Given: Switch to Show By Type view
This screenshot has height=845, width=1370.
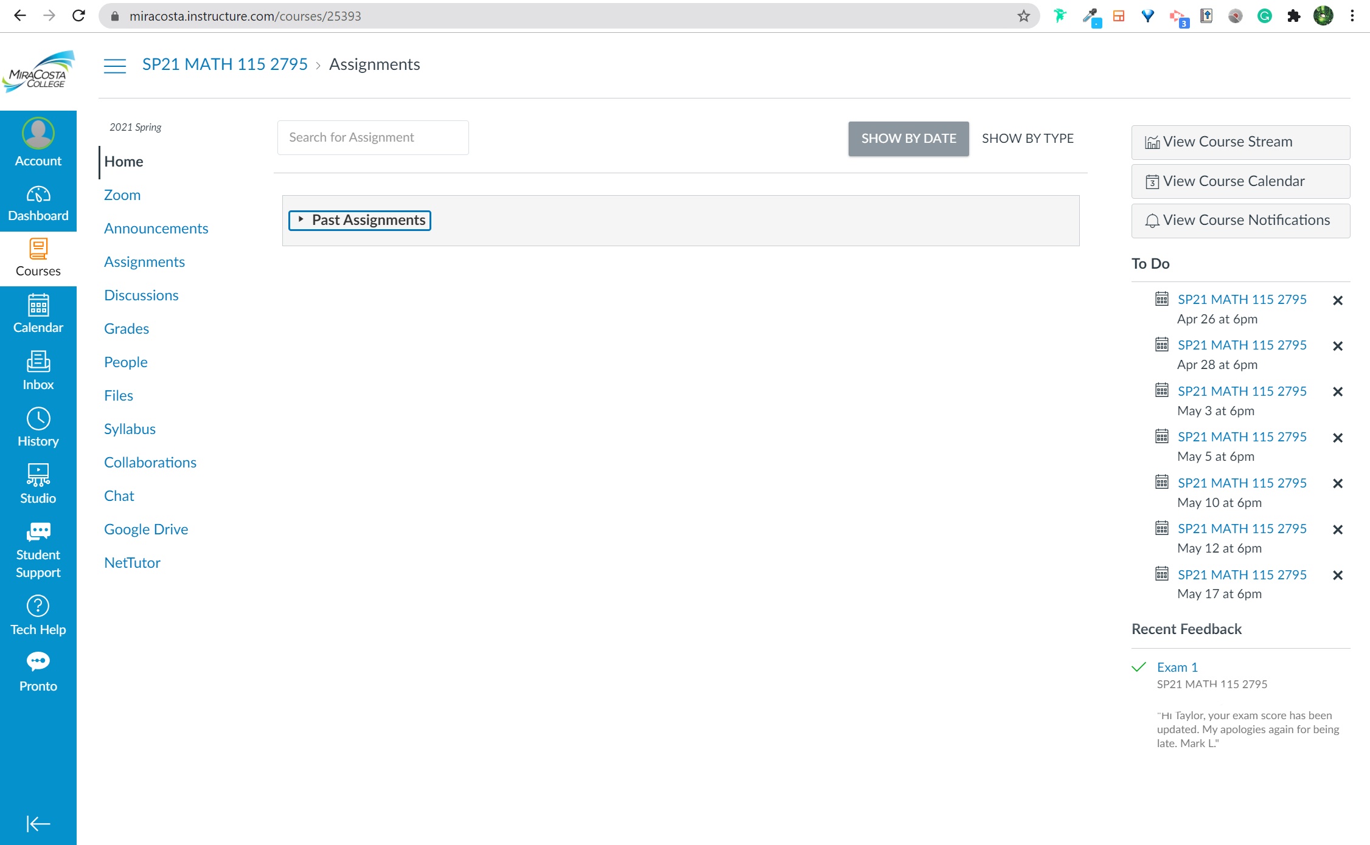Looking at the screenshot, I should [x=1027, y=139].
